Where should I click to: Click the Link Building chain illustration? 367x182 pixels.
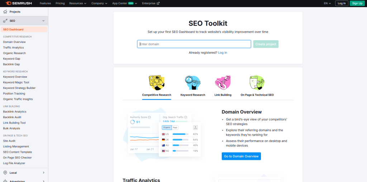pyautogui.click(x=223, y=83)
